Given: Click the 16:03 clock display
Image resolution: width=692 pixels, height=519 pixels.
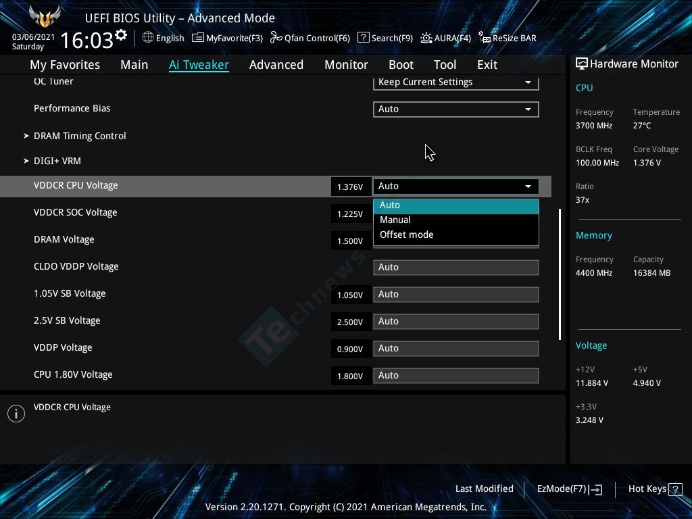Looking at the screenshot, I should pos(87,41).
